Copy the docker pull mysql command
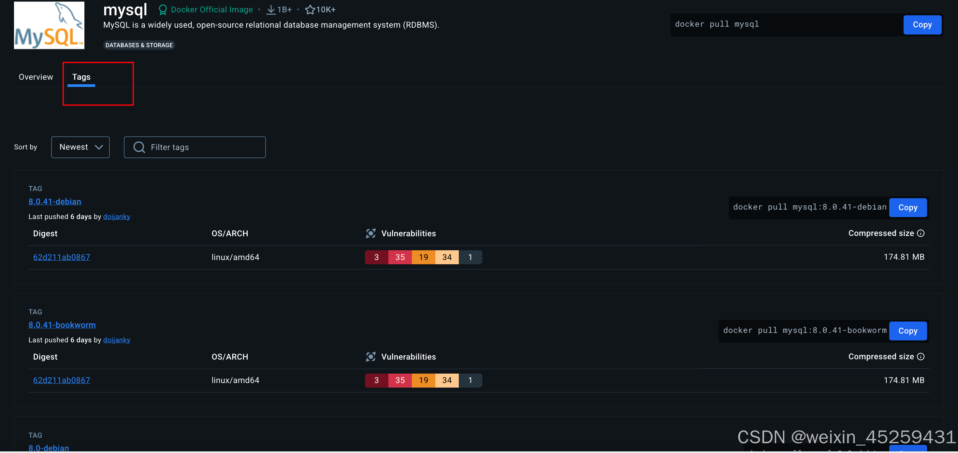This screenshot has height=453, width=958. coord(922,24)
